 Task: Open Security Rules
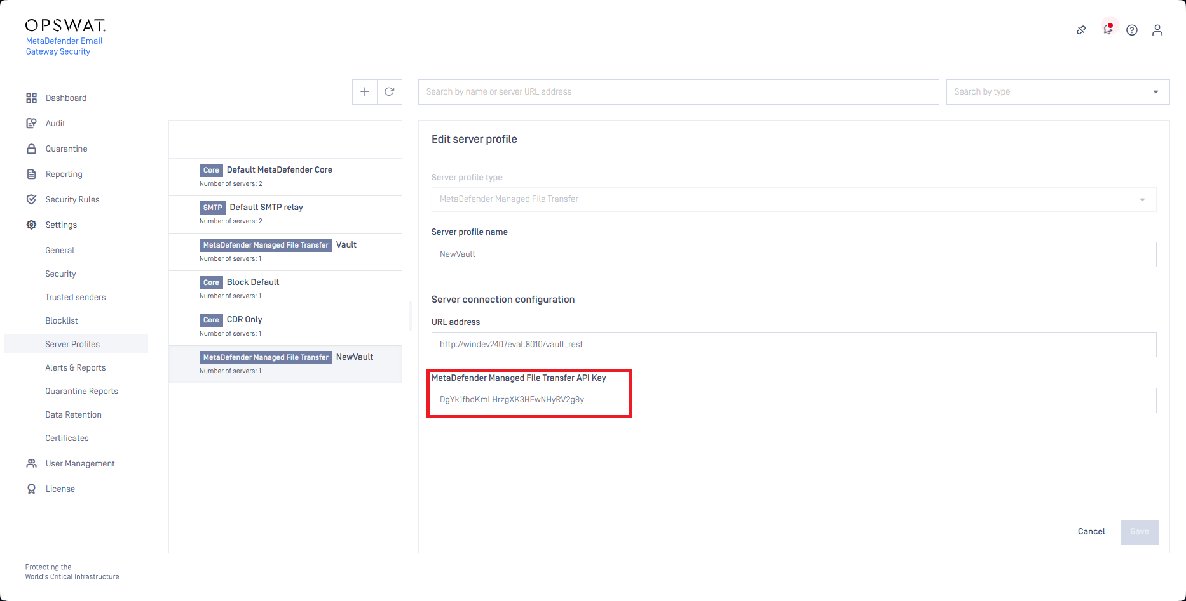tap(72, 199)
